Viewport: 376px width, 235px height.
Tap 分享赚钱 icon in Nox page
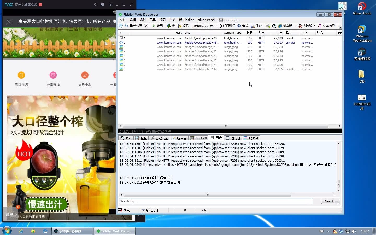[x=53, y=75]
